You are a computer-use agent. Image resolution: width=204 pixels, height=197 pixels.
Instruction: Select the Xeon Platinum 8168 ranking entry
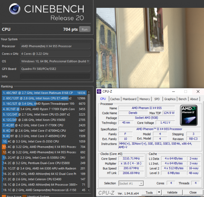[x=44, y=93]
